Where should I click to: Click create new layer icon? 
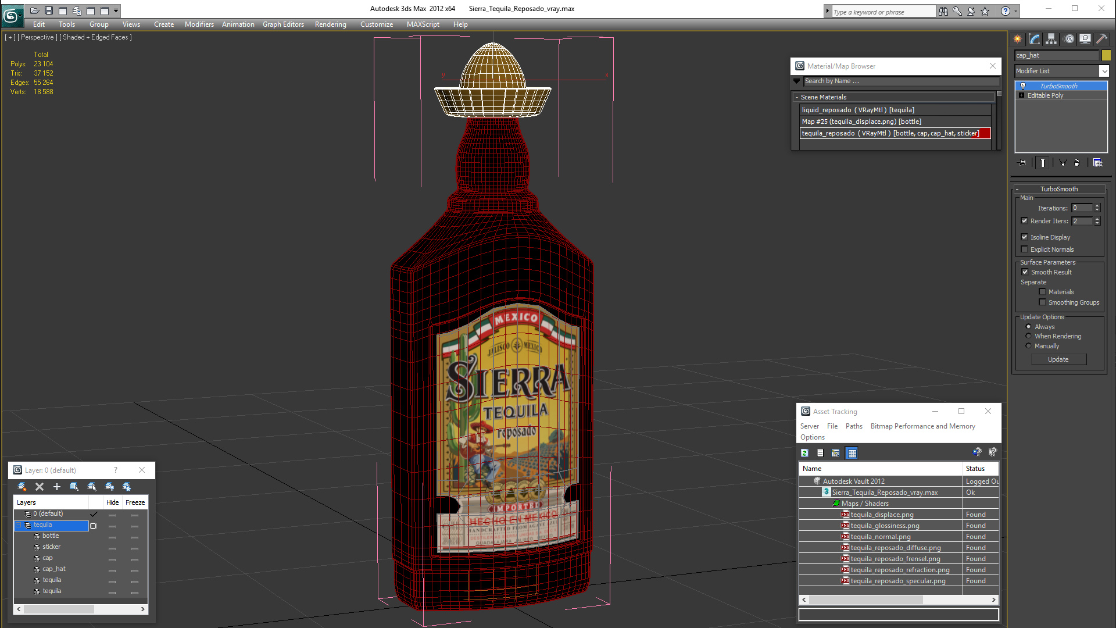tap(22, 487)
